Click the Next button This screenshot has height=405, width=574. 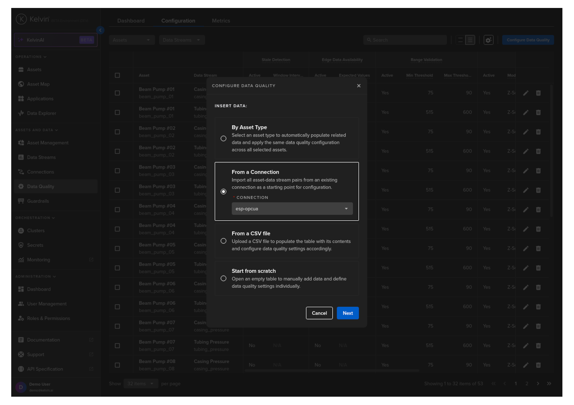click(348, 313)
